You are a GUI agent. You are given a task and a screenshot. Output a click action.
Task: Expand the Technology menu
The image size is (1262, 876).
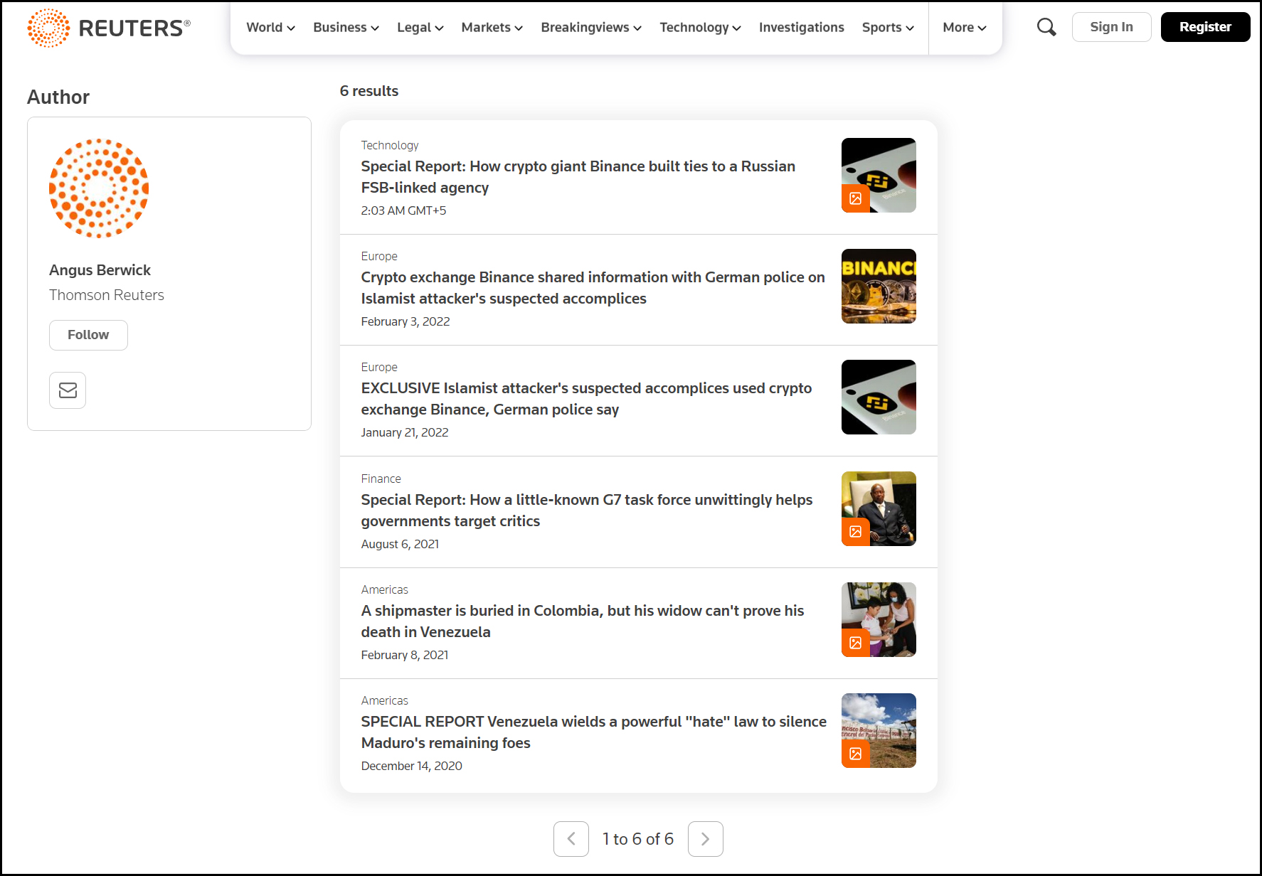click(x=700, y=27)
